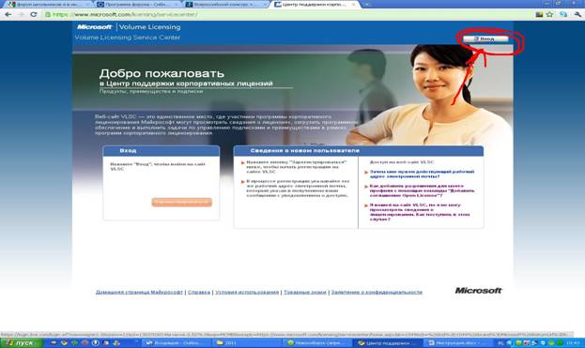Image resolution: width=585 pixels, height=348 pixels.
Task: Switch to the second browser tab
Action: [x=138, y=5]
